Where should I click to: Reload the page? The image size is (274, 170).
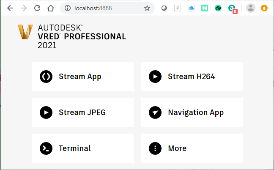[x=37, y=8]
